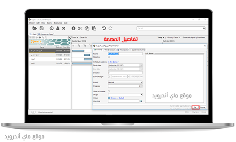The width and height of the screenshot is (236, 142).
Task: Toggle the Milestone checkbox
Action: (109, 57)
